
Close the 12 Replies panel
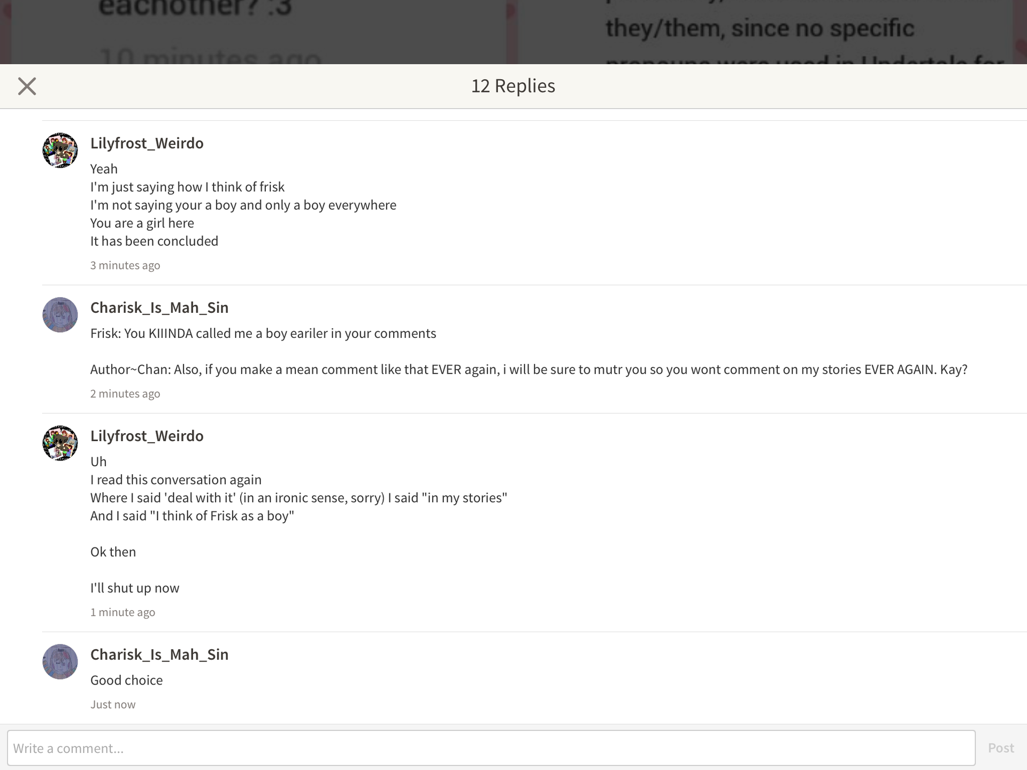(27, 86)
